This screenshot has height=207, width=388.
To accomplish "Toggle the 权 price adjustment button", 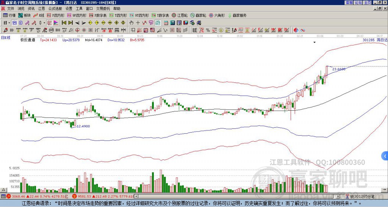I will tap(49, 23).
